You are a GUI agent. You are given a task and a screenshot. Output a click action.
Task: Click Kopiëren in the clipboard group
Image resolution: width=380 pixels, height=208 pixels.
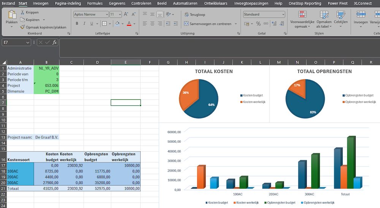click(32, 20)
